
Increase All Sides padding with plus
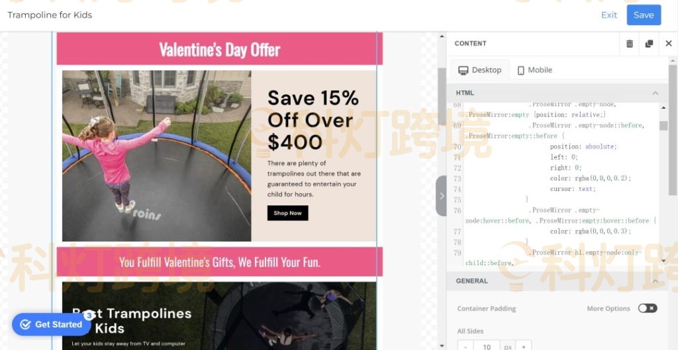tap(524, 347)
